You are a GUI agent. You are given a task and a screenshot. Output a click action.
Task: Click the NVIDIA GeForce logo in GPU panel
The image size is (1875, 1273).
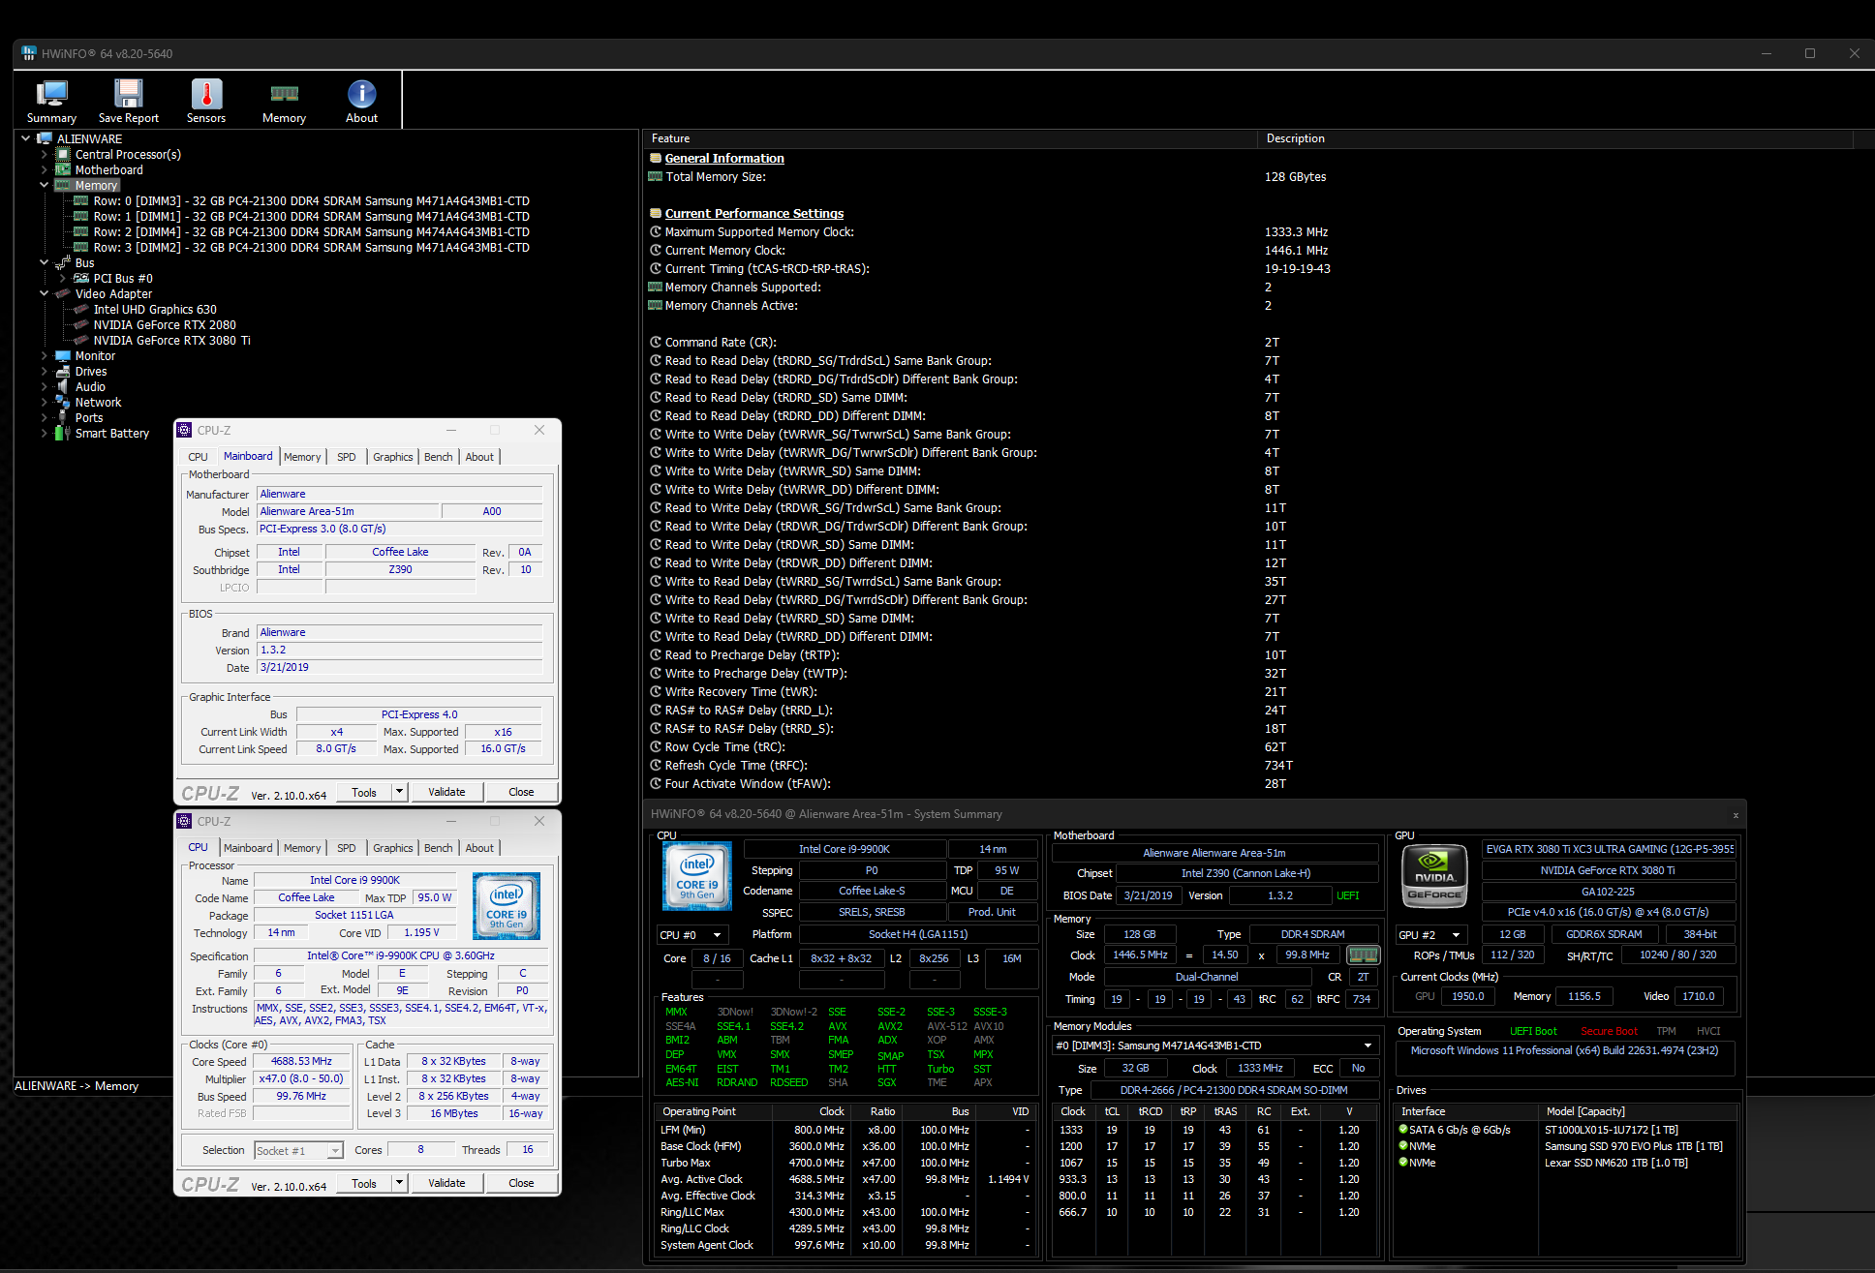[x=1433, y=876]
